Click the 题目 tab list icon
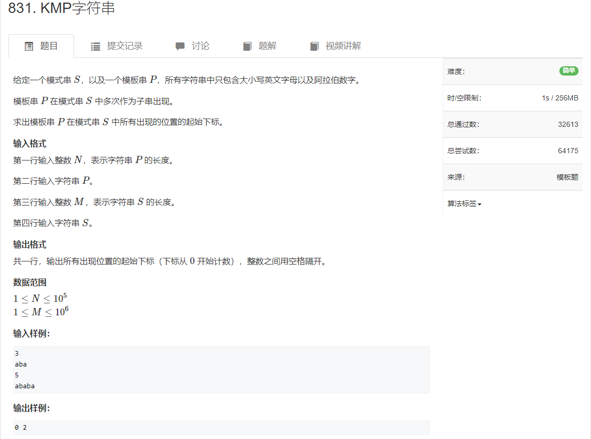 click(x=29, y=46)
